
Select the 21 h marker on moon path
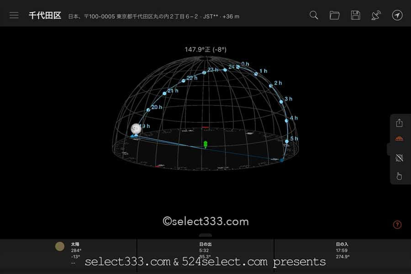(x=164, y=93)
